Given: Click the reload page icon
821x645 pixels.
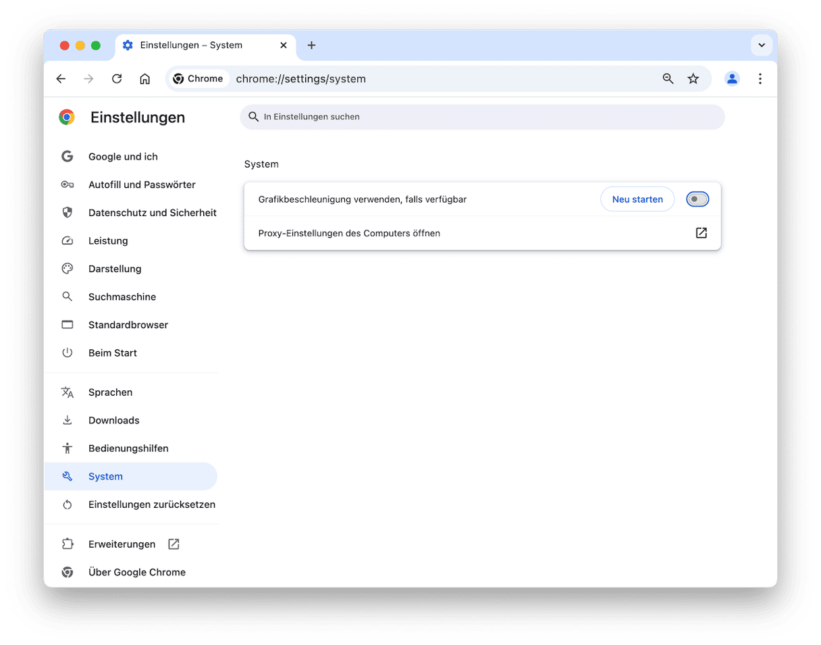Looking at the screenshot, I should click(x=117, y=79).
